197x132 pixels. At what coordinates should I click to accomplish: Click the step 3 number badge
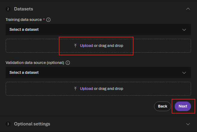(x=8, y=124)
